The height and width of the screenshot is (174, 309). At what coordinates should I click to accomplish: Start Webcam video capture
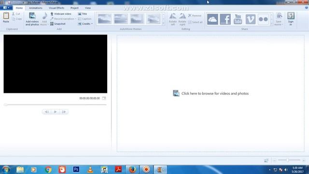point(61,14)
